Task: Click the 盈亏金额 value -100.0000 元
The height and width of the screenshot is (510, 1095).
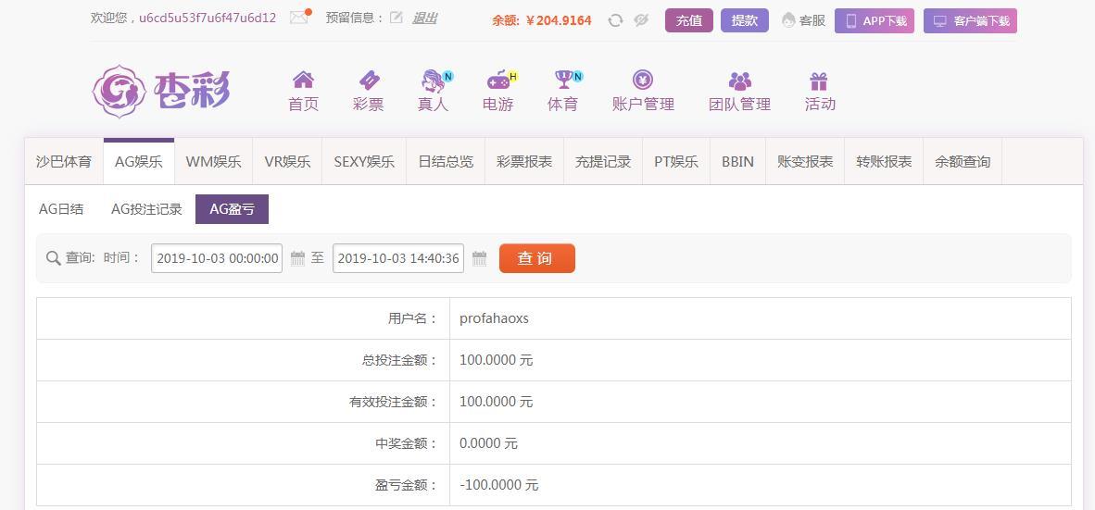Action: coord(499,485)
